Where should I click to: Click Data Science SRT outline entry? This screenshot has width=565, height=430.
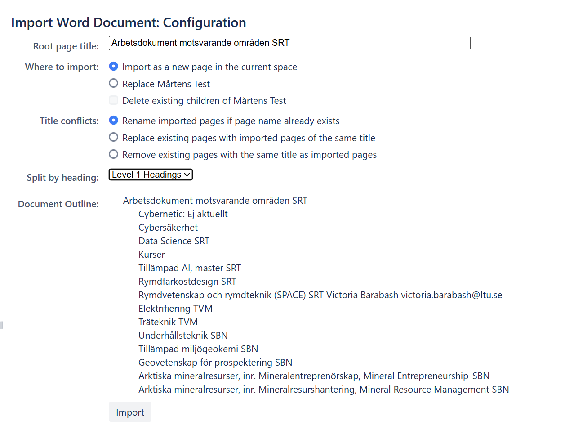click(x=174, y=241)
